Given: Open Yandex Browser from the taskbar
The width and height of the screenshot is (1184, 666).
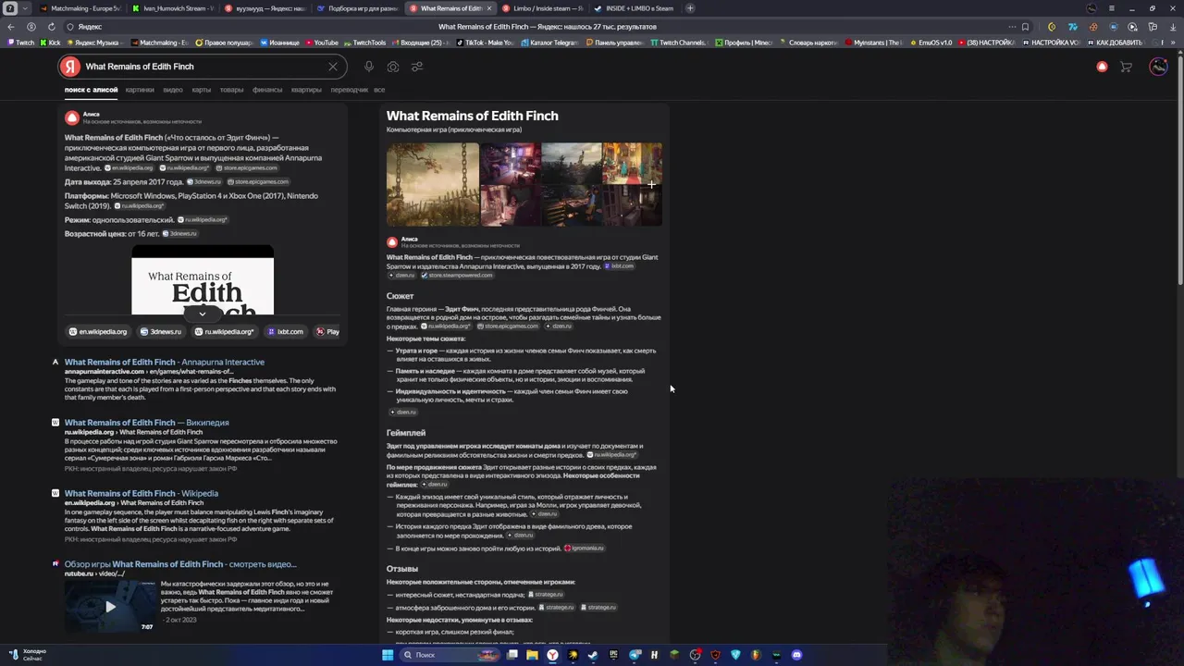Looking at the screenshot, I should pos(552,655).
